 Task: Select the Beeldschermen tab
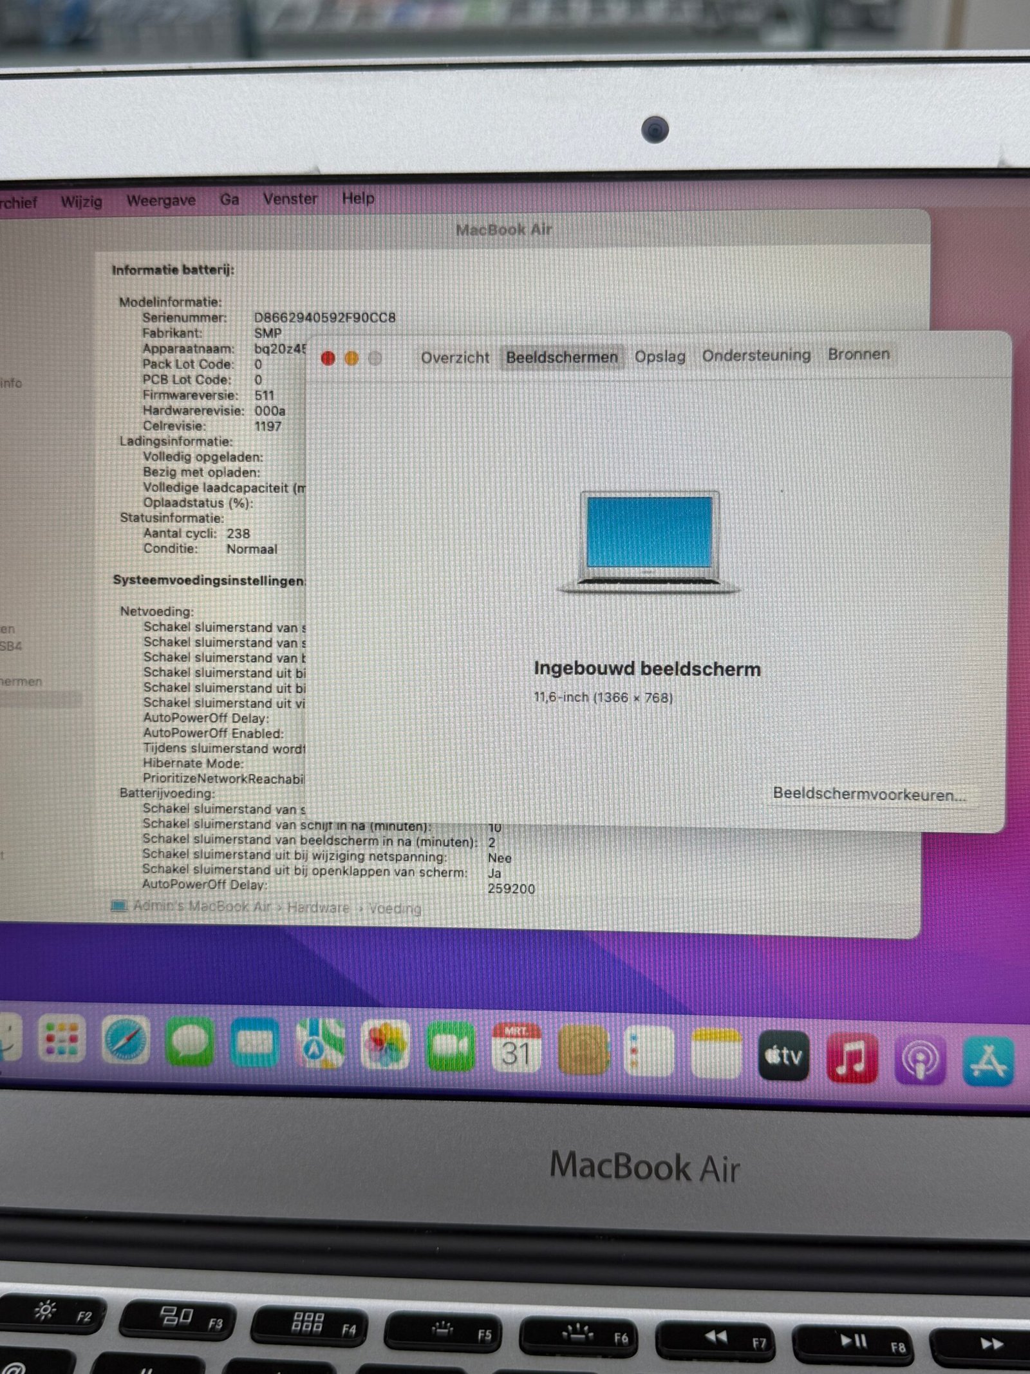[x=561, y=357]
